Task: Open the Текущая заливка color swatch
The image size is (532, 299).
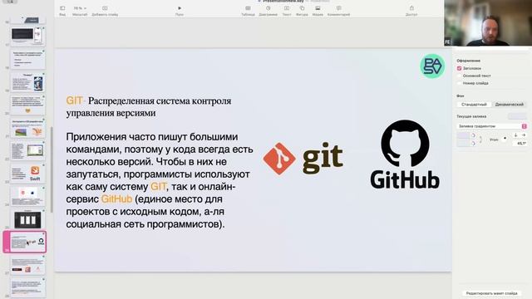Action: pos(517,116)
